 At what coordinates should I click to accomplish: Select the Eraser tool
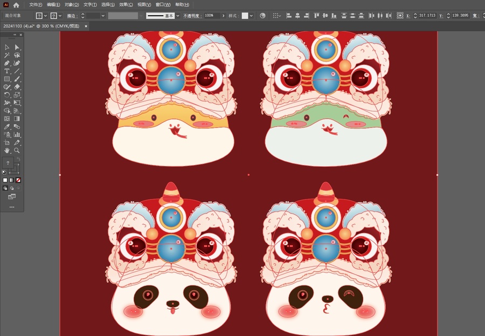tap(17, 87)
